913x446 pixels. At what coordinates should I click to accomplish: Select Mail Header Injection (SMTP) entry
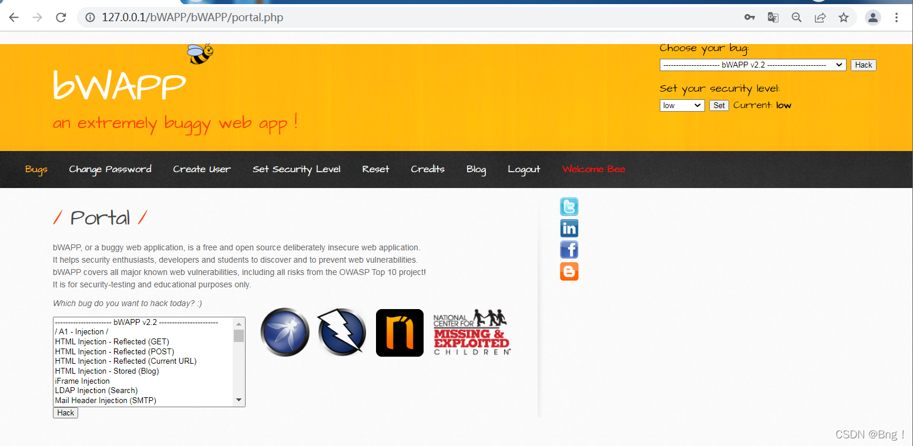coord(144,400)
